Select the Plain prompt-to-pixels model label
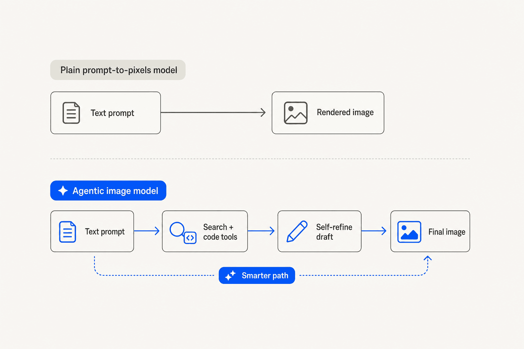 click(x=119, y=70)
